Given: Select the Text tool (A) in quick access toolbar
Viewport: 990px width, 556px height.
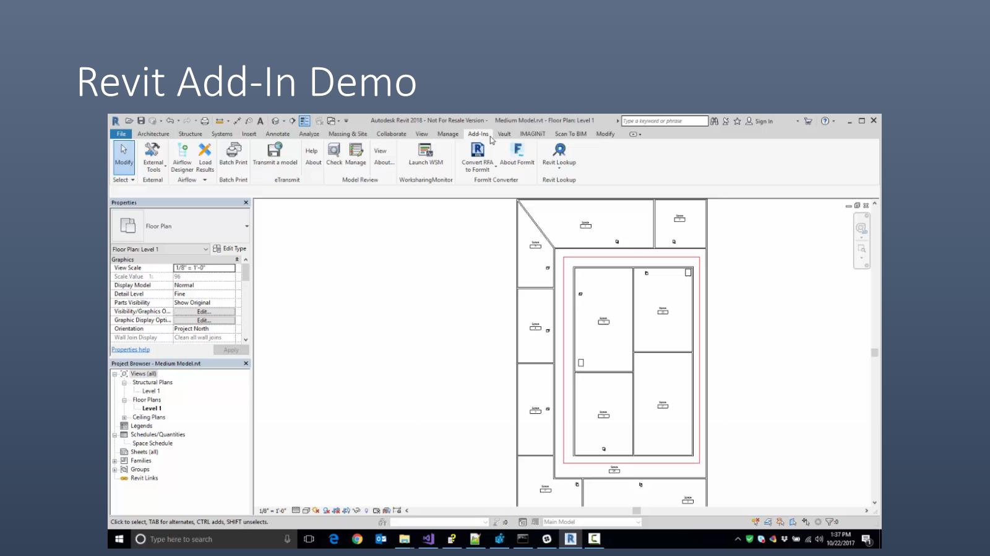Looking at the screenshot, I should [260, 121].
